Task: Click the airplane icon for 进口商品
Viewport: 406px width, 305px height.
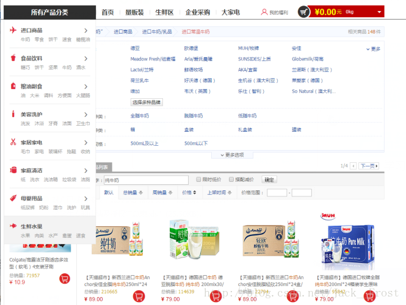Action: click(13, 30)
